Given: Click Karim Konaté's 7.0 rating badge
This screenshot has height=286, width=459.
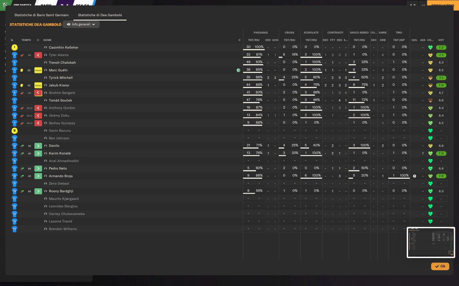Looking at the screenshot, I should [441, 153].
